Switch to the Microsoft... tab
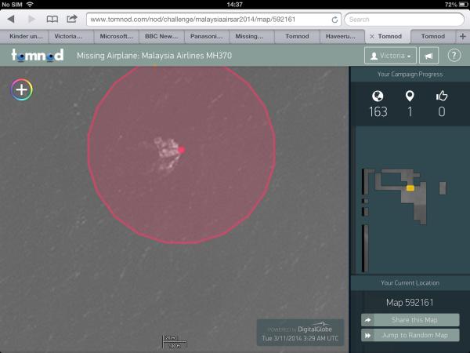 point(116,36)
